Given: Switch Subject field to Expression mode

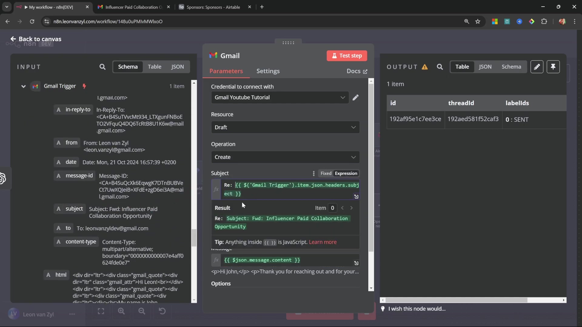Looking at the screenshot, I should coord(346,173).
